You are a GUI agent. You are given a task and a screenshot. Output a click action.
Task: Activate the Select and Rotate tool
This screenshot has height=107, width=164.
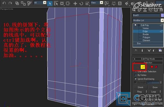[81, 4]
